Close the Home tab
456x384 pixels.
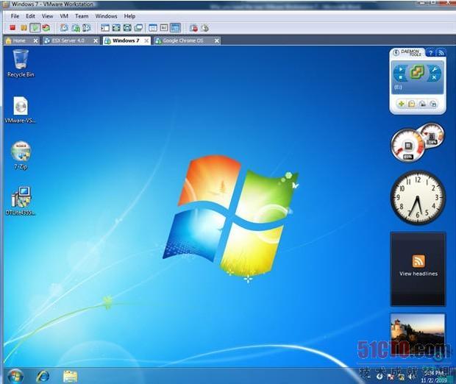pos(35,40)
